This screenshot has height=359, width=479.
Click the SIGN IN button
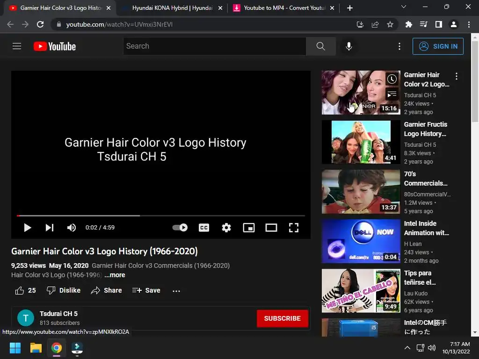click(x=438, y=46)
